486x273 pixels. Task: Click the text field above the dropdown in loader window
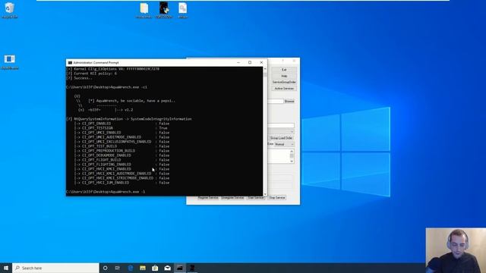pyautogui.click(x=281, y=125)
